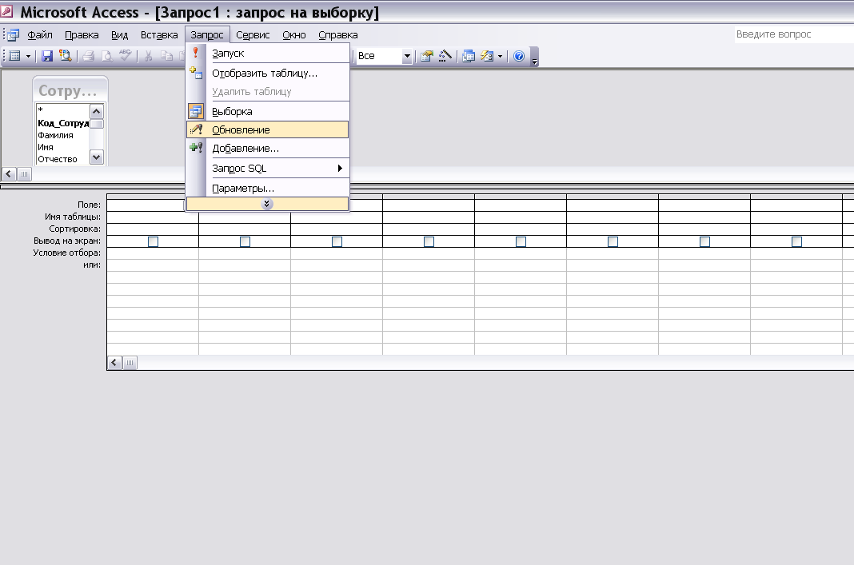Screen dimensions: 854x565
Task: Click left scroll arrow of design grid
Action: tap(114, 363)
